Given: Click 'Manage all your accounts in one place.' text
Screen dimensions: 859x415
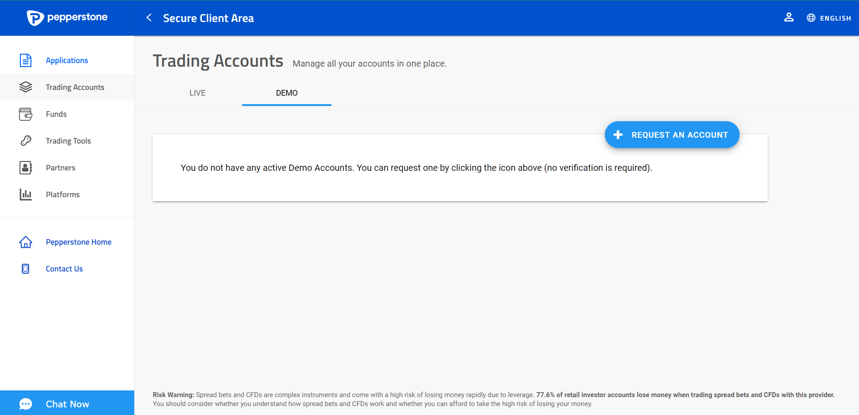Looking at the screenshot, I should (x=370, y=64).
